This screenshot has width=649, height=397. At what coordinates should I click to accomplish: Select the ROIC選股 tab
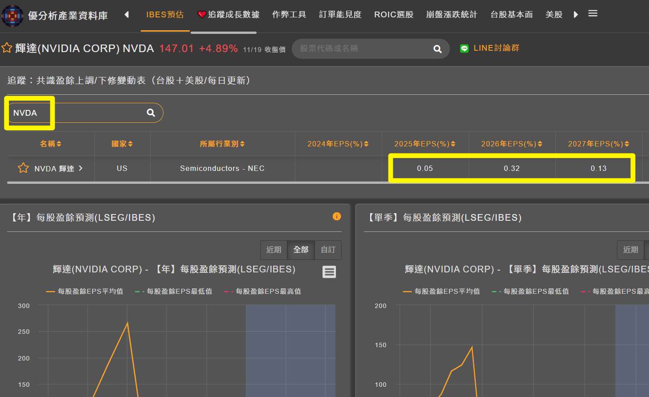(394, 15)
